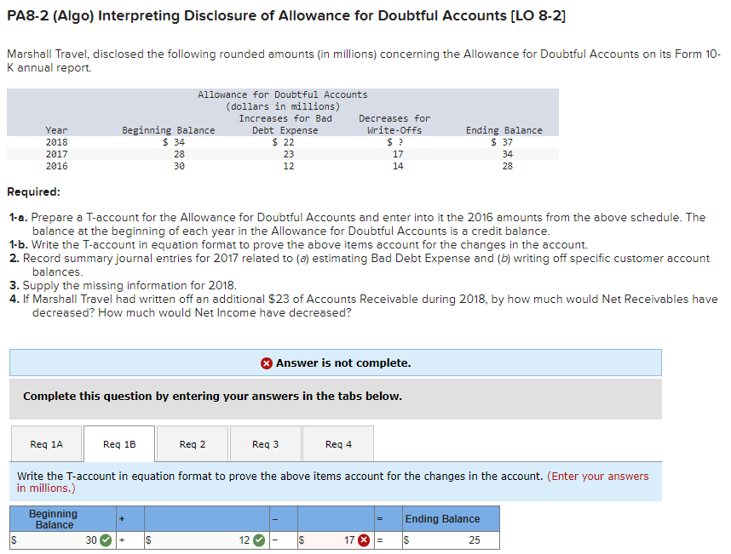Click the 2016 year row label
The height and width of the screenshot is (554, 731).
(x=56, y=166)
